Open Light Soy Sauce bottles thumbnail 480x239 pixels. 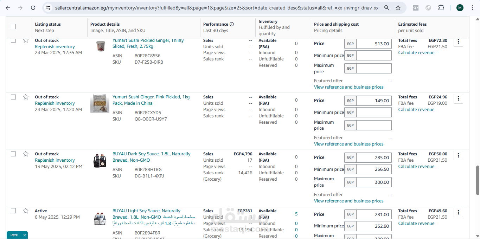[x=100, y=219]
